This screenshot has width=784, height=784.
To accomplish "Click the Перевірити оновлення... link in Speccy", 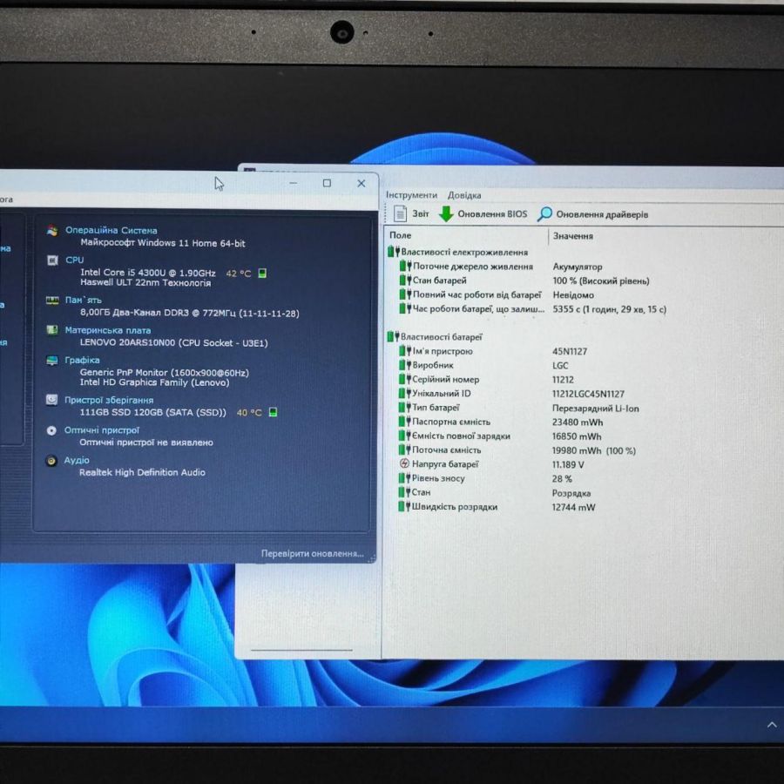I will (312, 553).
